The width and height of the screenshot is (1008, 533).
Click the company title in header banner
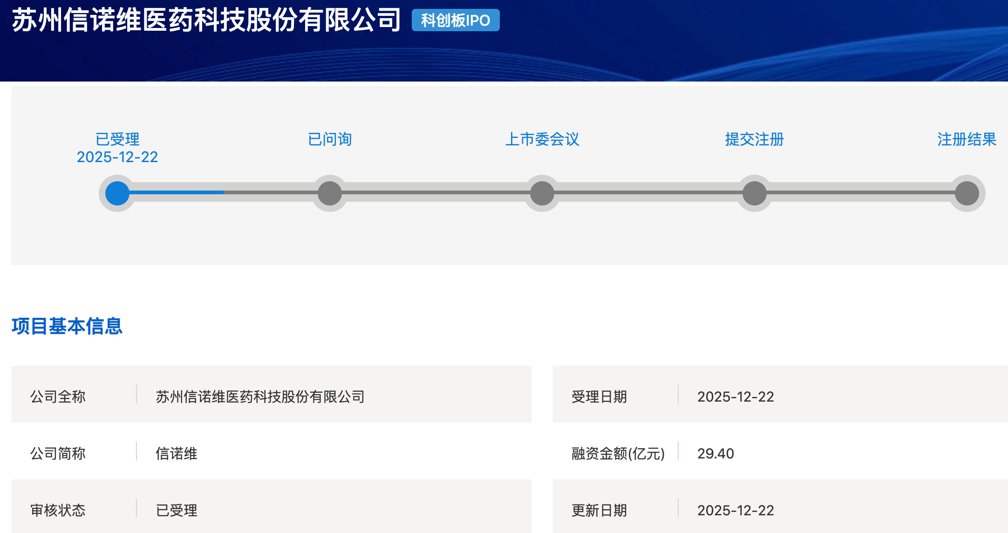point(206,20)
